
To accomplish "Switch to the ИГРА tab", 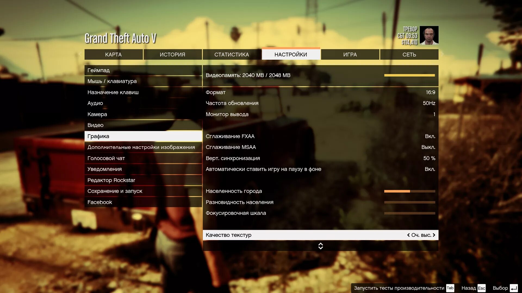I will pyautogui.click(x=350, y=55).
